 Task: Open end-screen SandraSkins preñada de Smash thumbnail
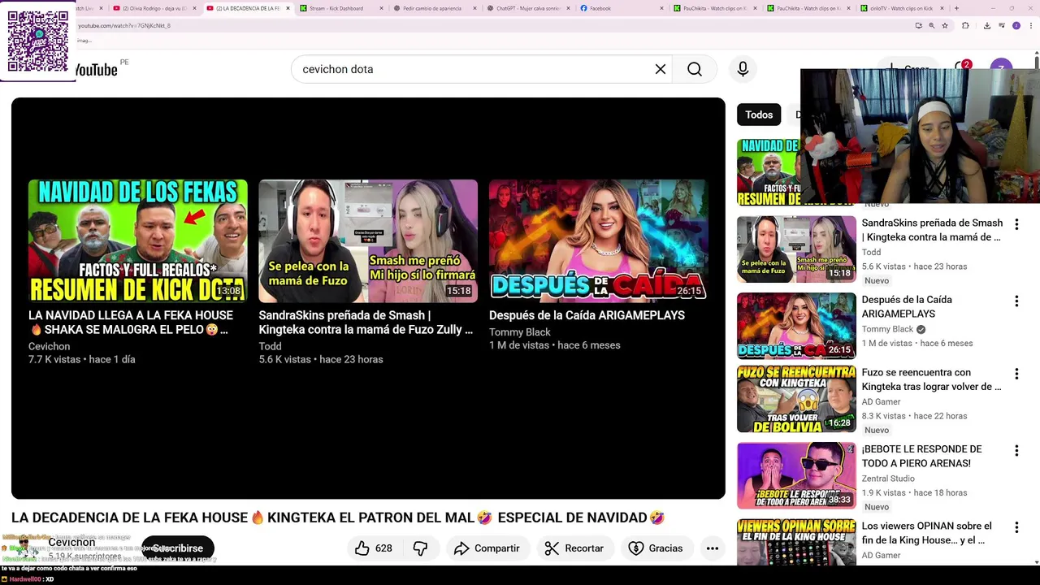point(368,241)
